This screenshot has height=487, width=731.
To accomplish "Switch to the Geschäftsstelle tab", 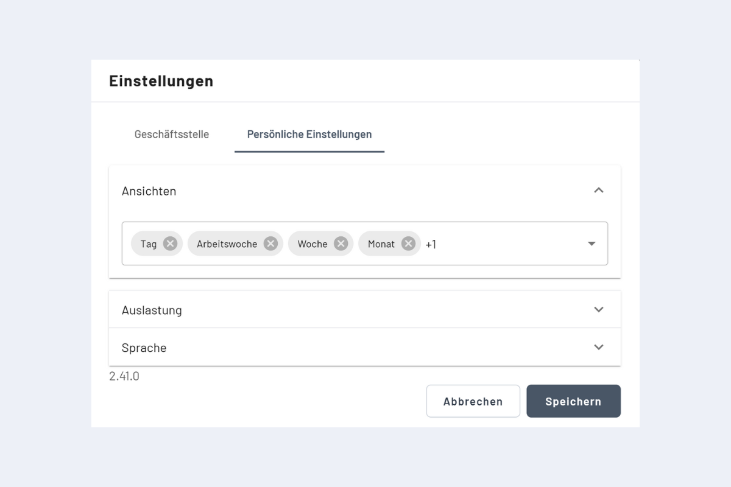I will [x=172, y=135].
